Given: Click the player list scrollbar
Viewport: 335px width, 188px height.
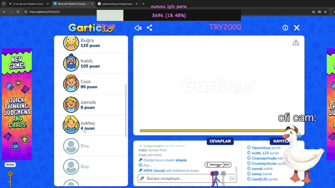Looking at the screenshot, I should tap(126, 110).
